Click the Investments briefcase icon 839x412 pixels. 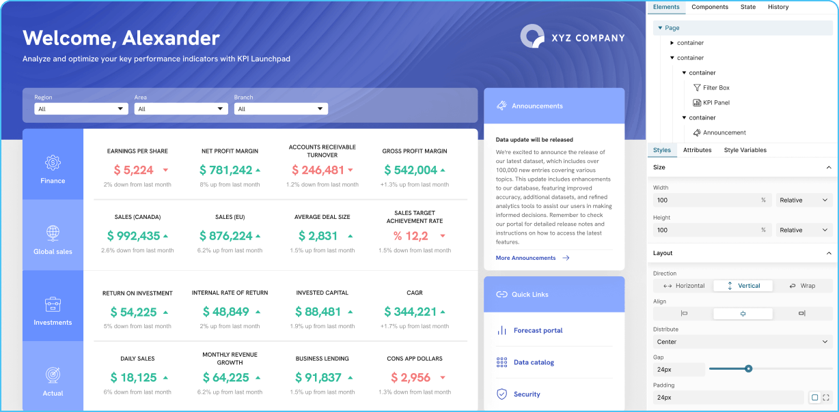53,305
